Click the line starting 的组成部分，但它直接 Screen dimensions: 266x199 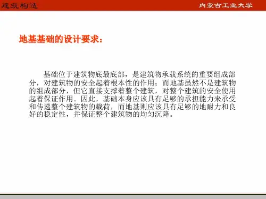coord(132,91)
